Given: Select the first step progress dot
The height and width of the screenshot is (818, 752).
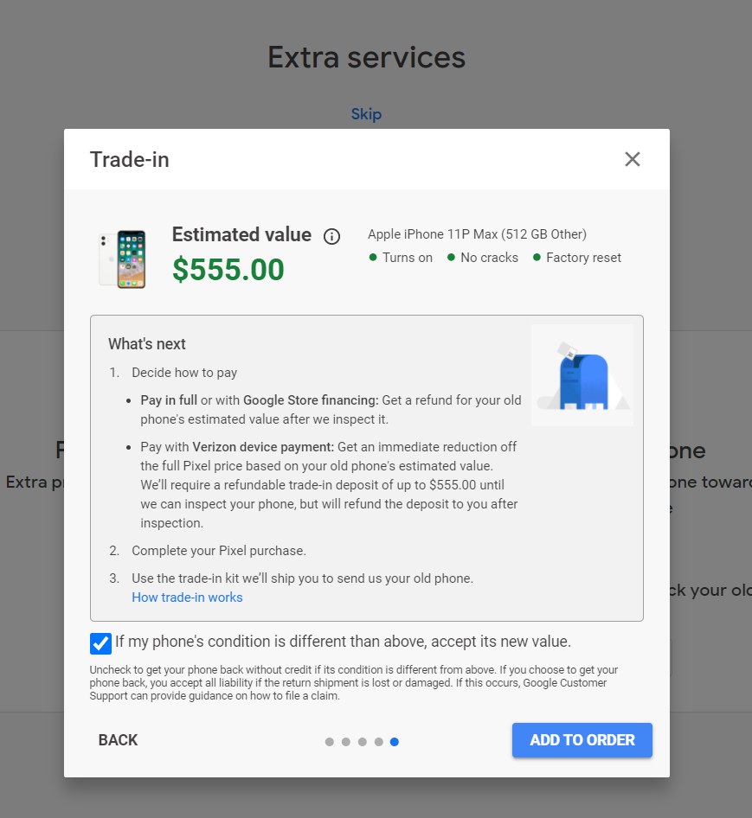Looking at the screenshot, I should tap(330, 742).
